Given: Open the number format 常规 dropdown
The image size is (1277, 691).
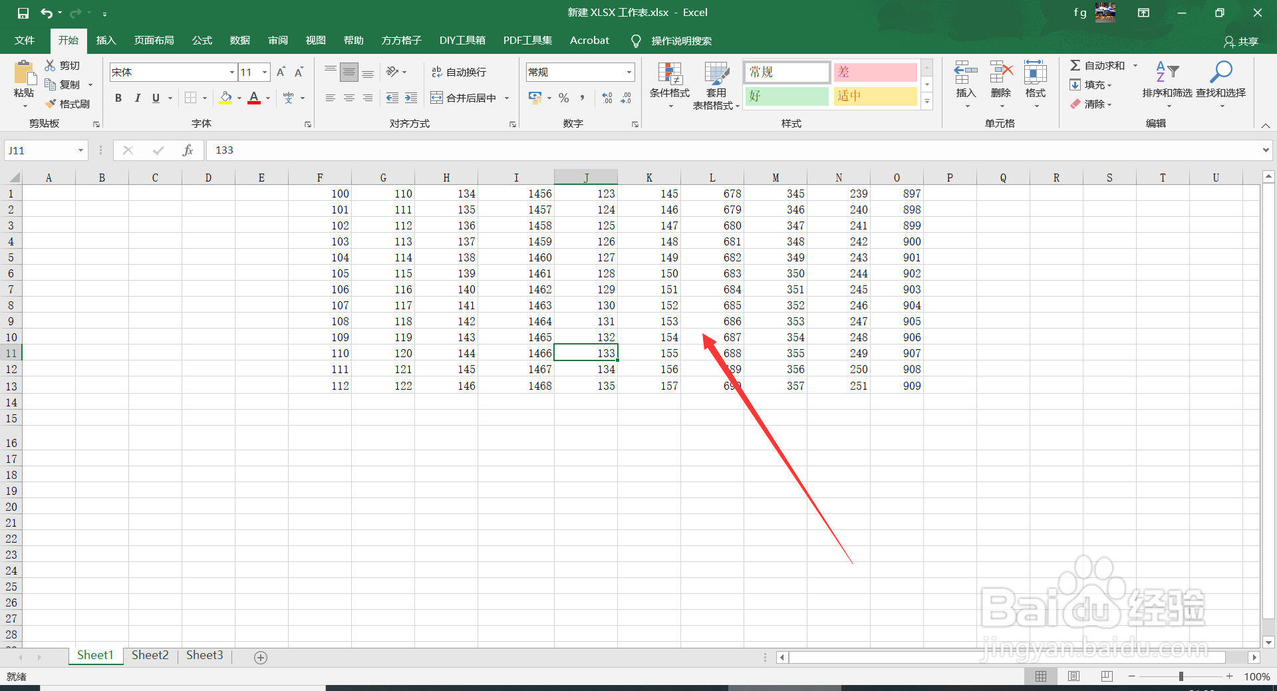Looking at the screenshot, I should 629,72.
